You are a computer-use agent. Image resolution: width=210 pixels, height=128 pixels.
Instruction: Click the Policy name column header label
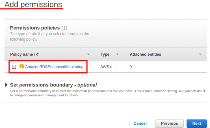21,55
